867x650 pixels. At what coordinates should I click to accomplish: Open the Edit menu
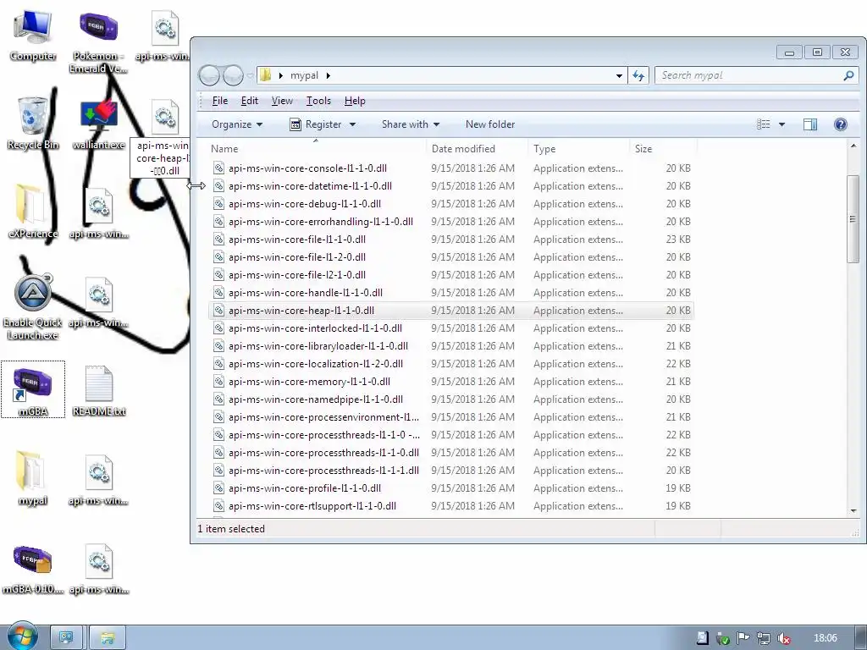point(250,101)
